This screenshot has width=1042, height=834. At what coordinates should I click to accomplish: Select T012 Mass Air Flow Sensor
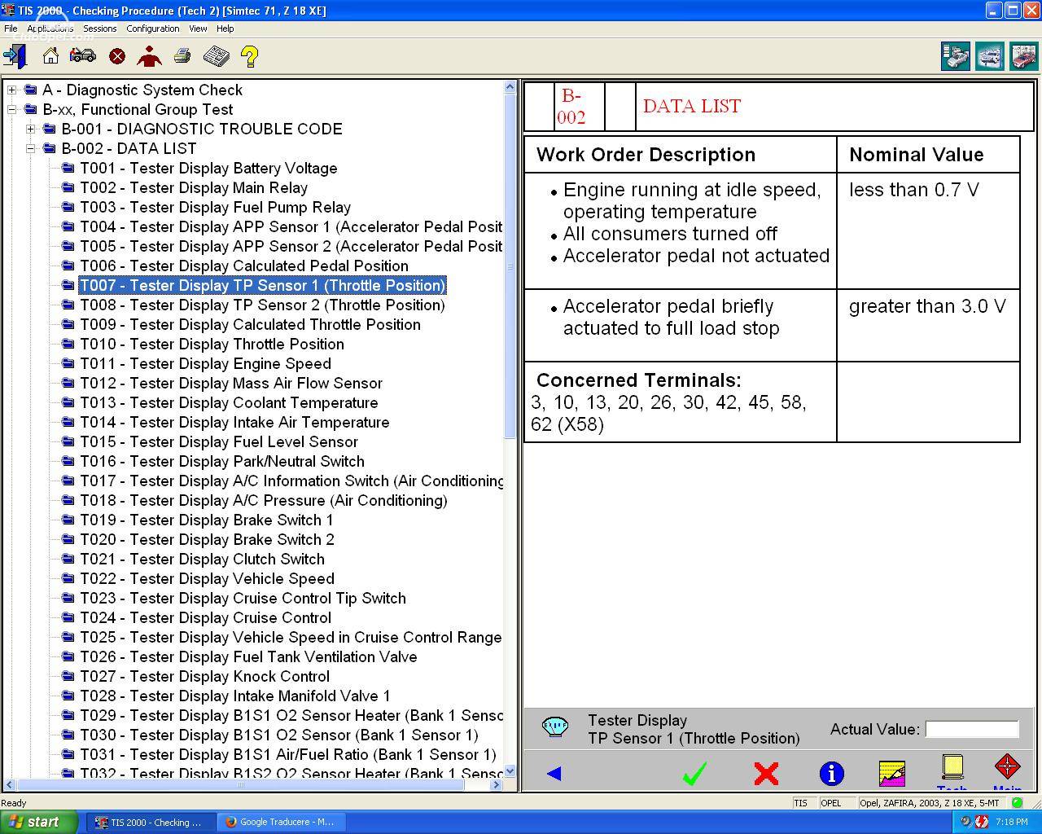231,383
